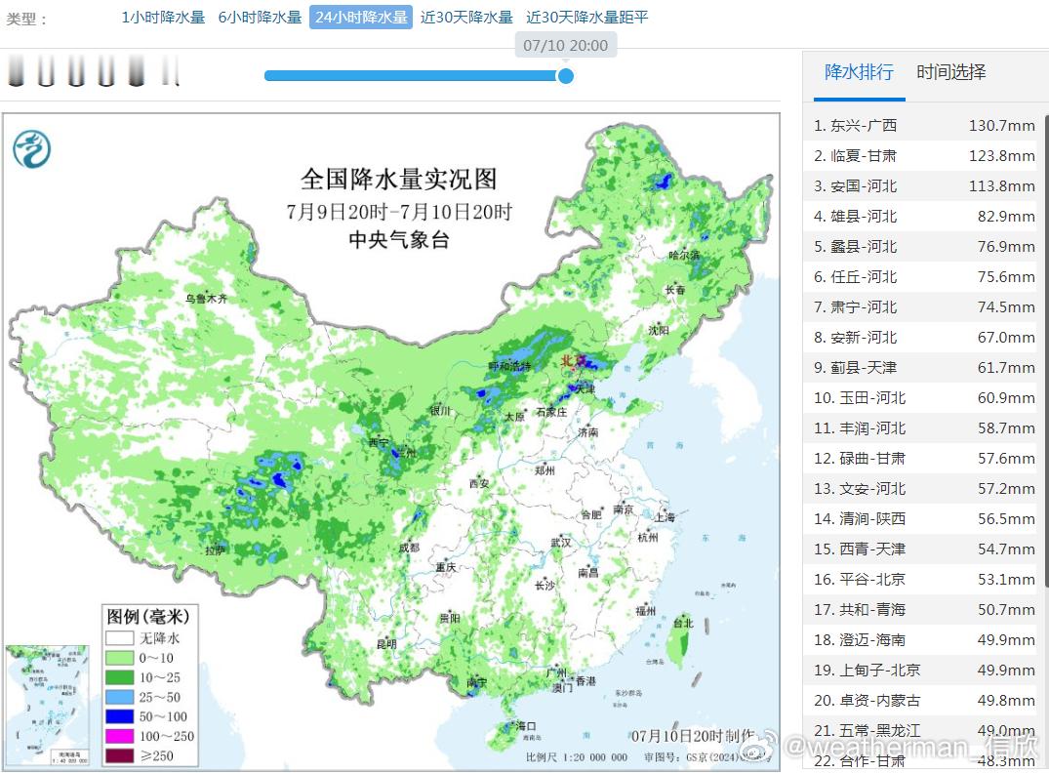Screen dimensions: 1049x773
Task: Open the 降水排行 panel tab
Action: click(x=859, y=72)
